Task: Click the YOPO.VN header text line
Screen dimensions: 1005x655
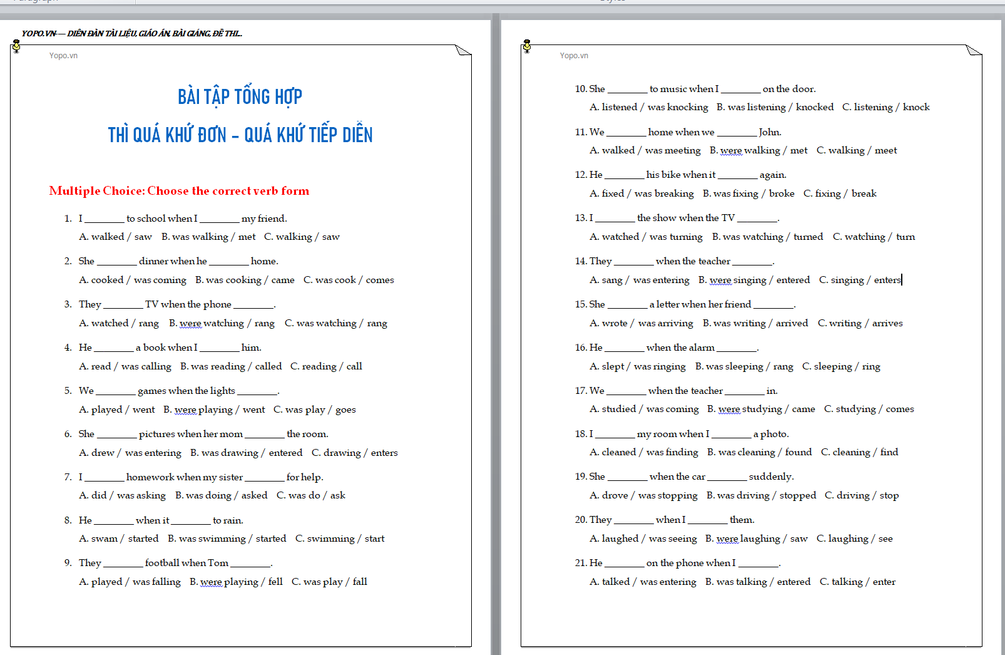Action: coord(131,33)
